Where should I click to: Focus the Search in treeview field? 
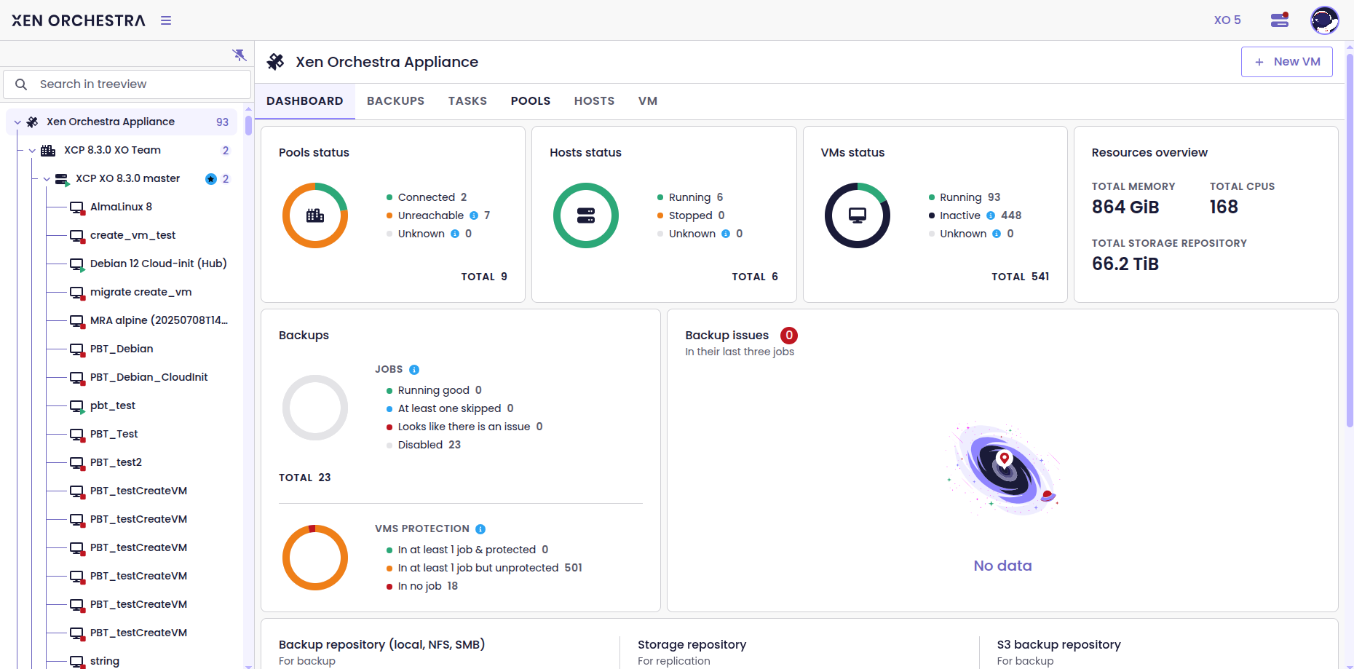(127, 84)
